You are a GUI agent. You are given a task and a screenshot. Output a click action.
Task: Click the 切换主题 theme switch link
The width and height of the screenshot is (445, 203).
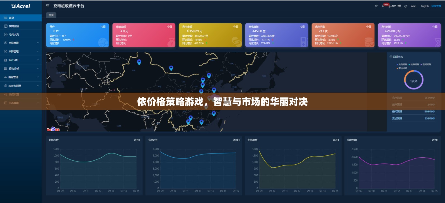pyautogui.click(x=436, y=6)
